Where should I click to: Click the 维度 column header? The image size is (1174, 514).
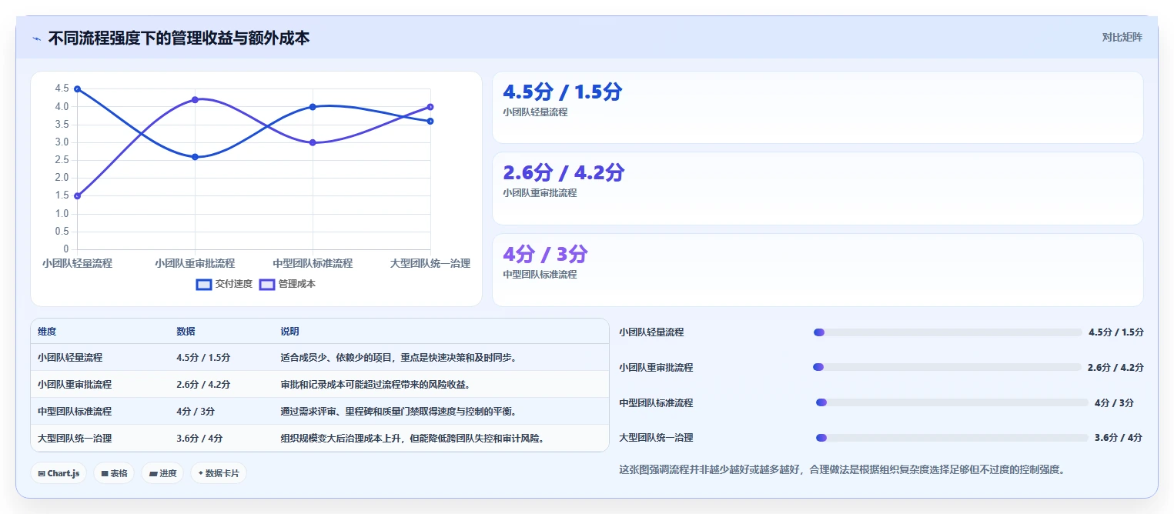point(47,332)
